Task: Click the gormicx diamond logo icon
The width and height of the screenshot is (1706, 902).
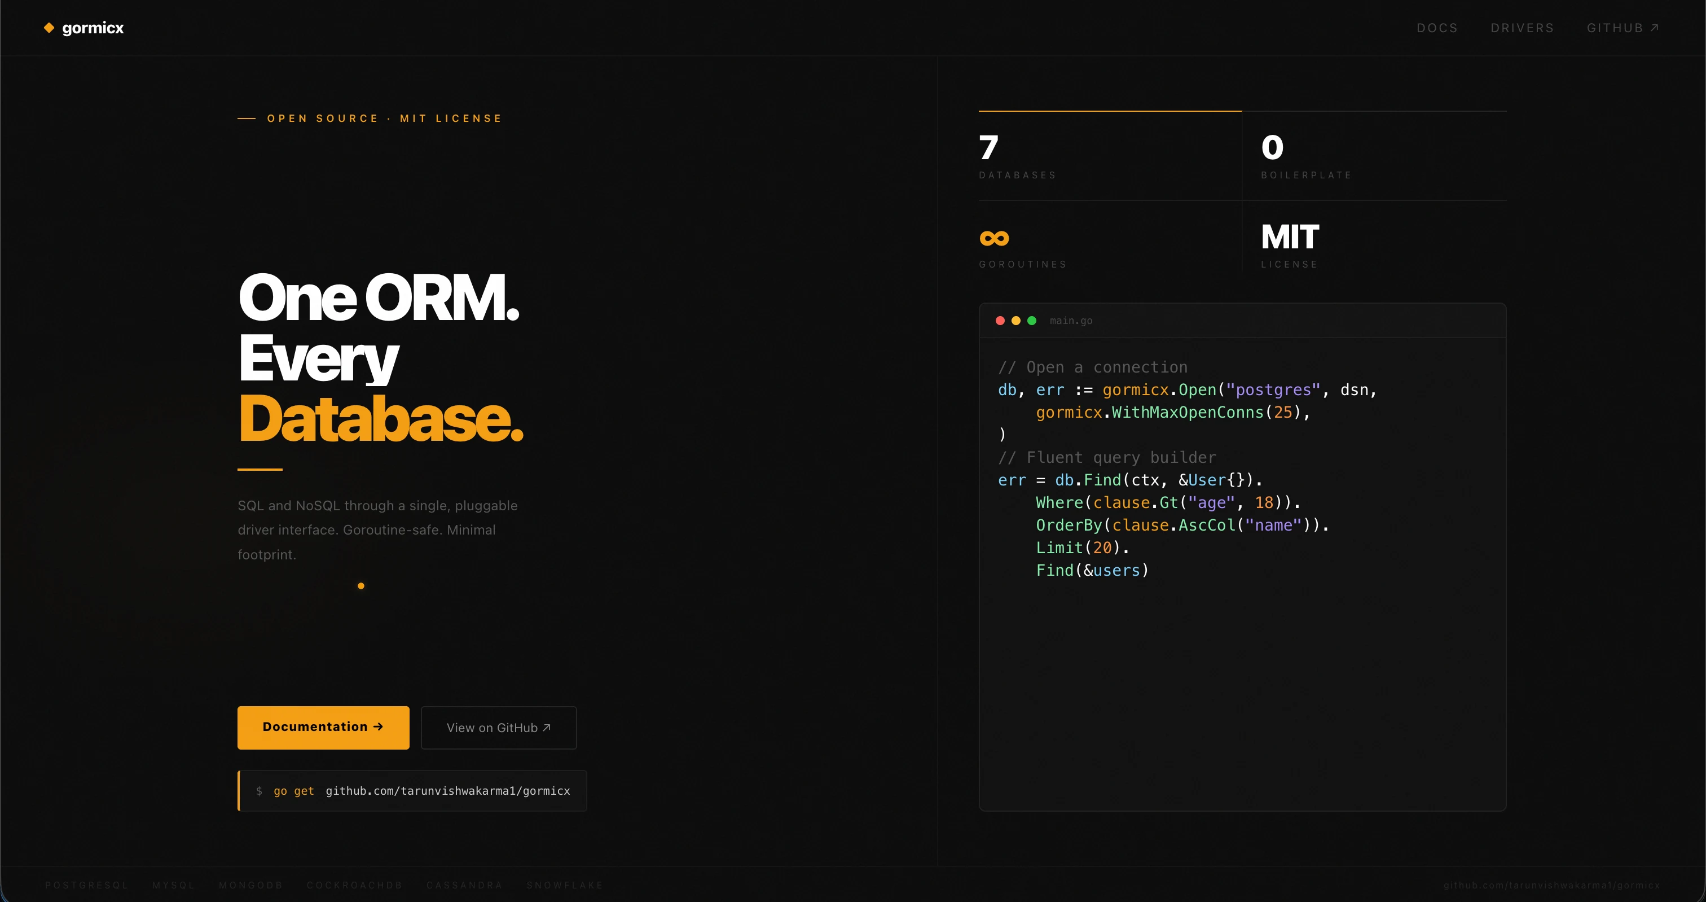Action: point(49,27)
